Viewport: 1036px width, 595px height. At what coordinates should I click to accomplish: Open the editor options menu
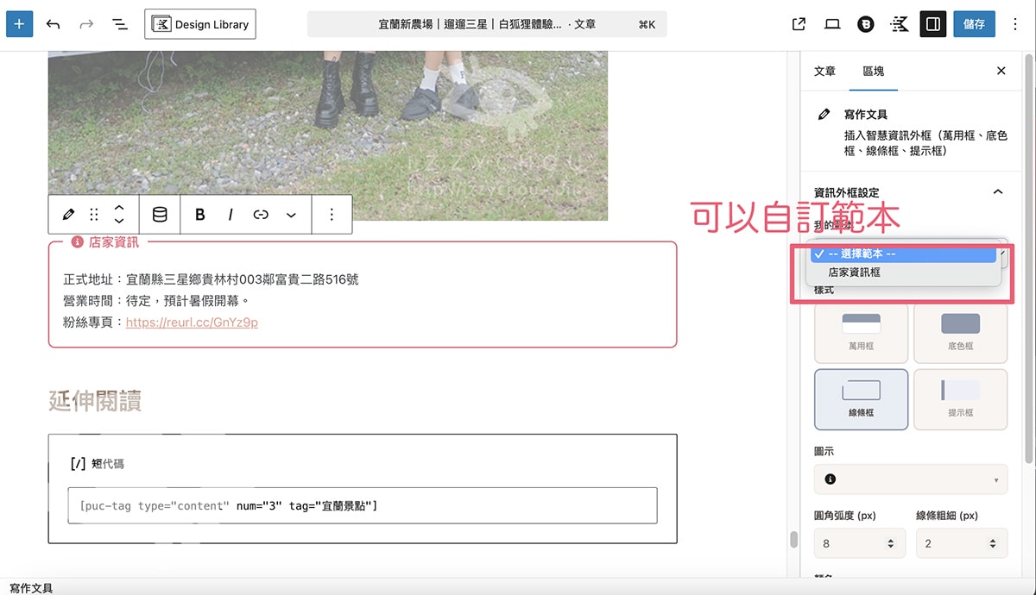click(1015, 24)
